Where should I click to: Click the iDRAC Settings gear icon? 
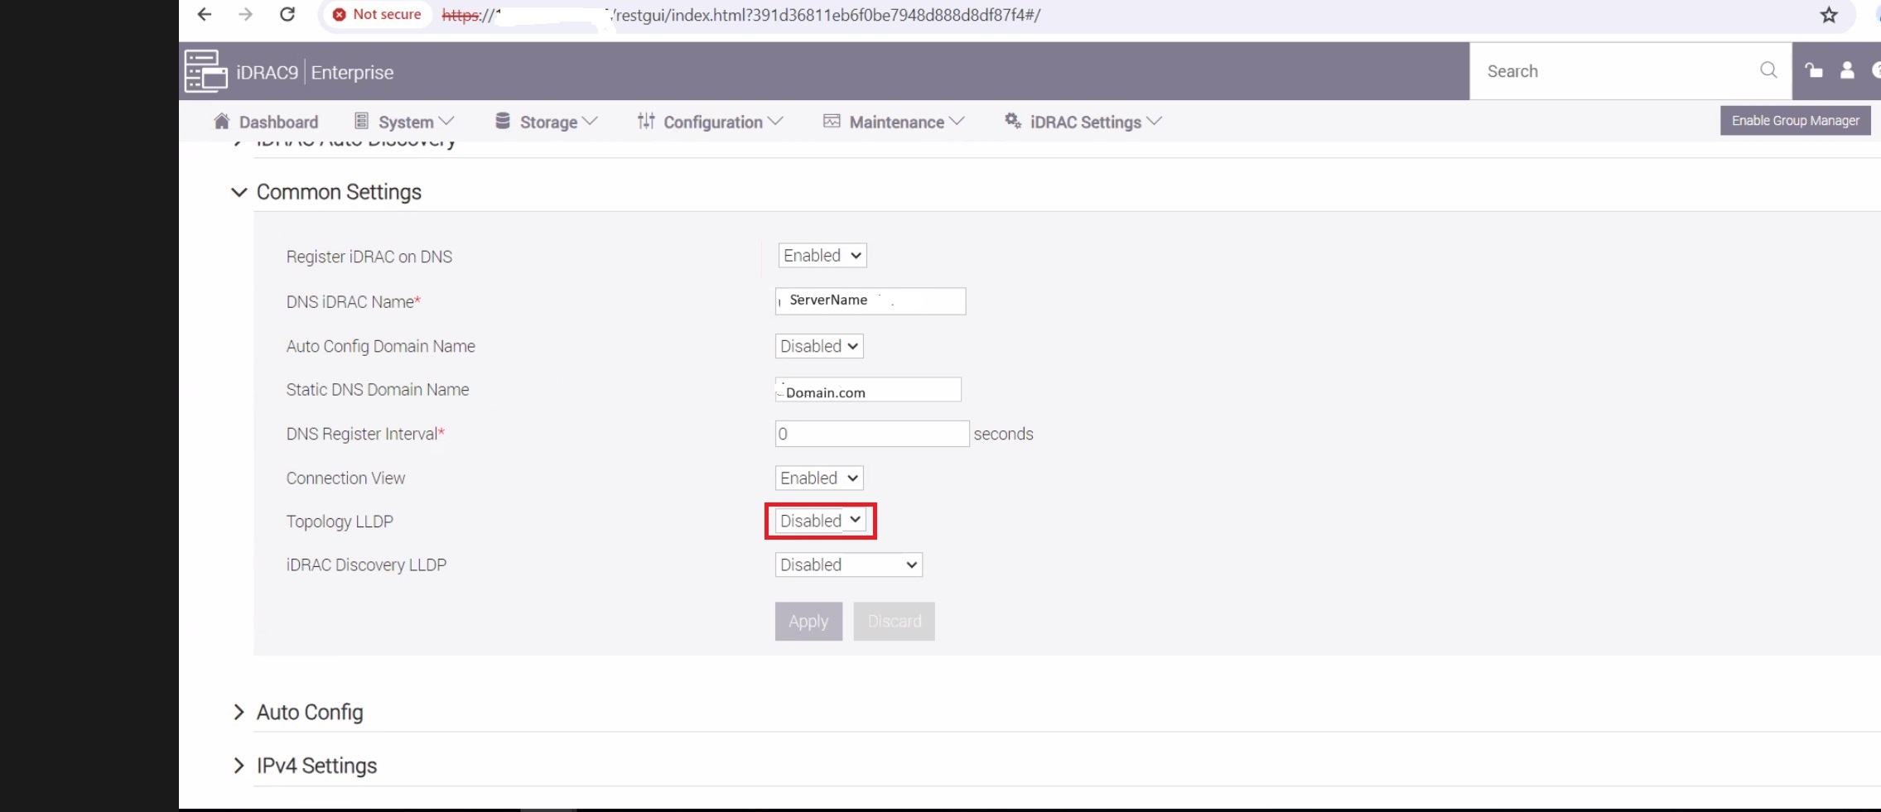pyautogui.click(x=1011, y=121)
